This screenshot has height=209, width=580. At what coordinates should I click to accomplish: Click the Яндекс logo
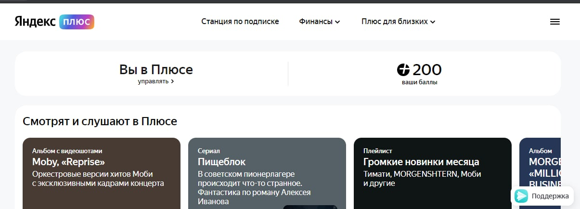click(x=35, y=22)
